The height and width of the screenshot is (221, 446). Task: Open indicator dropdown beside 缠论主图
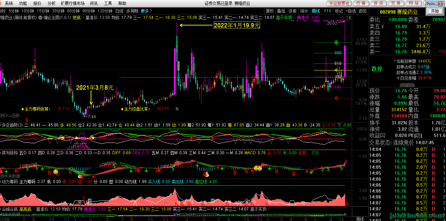click(40, 18)
